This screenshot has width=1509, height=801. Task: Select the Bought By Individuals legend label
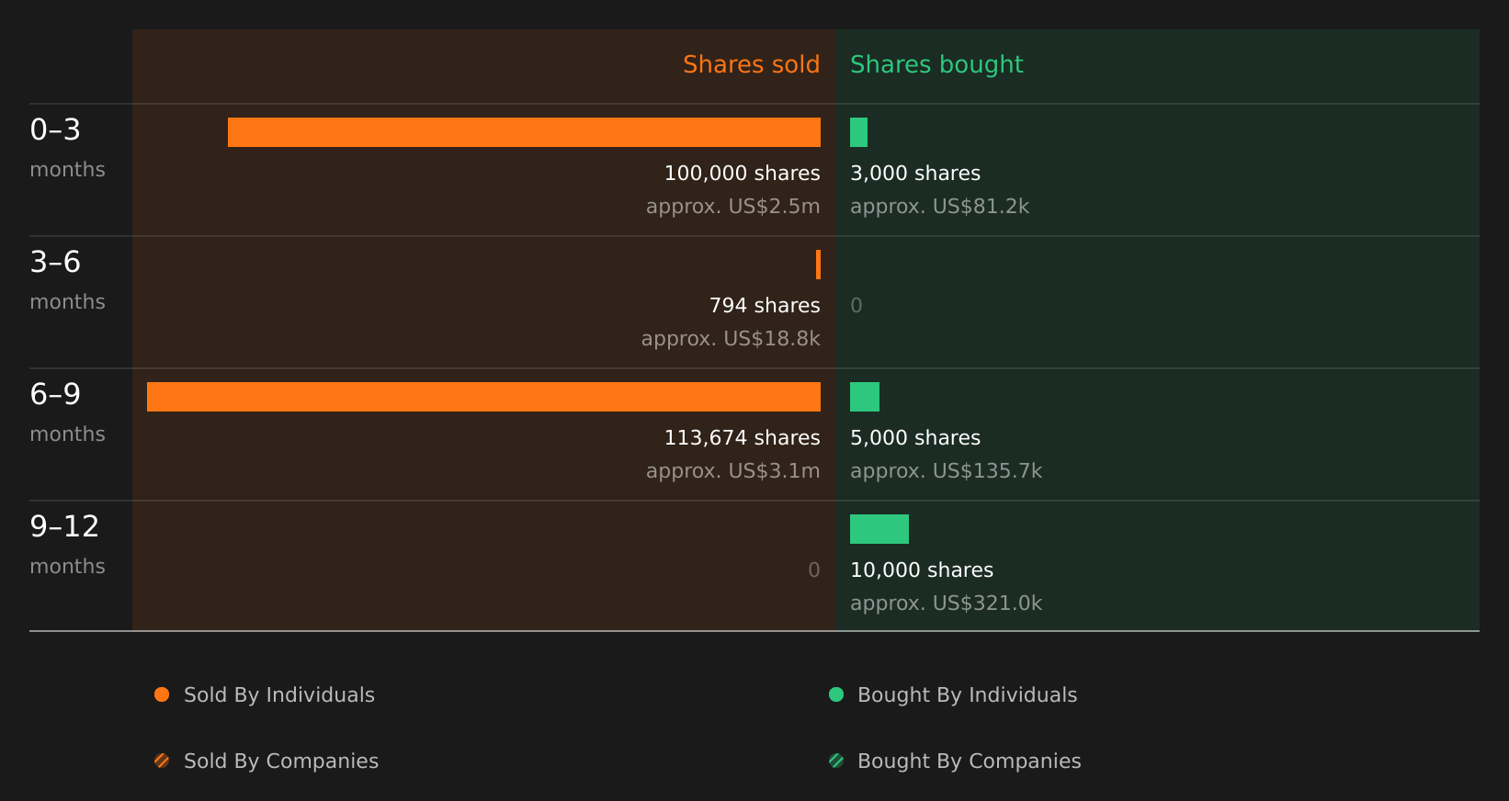[967, 695]
